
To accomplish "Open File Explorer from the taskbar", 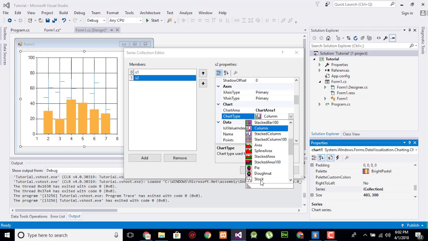I will (x=162, y=235).
